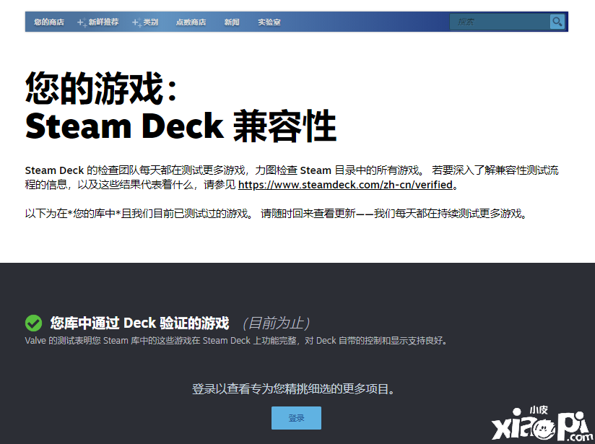Screen dimensions: 595x444
Task: Open the 新闻 page
Action: point(232,22)
